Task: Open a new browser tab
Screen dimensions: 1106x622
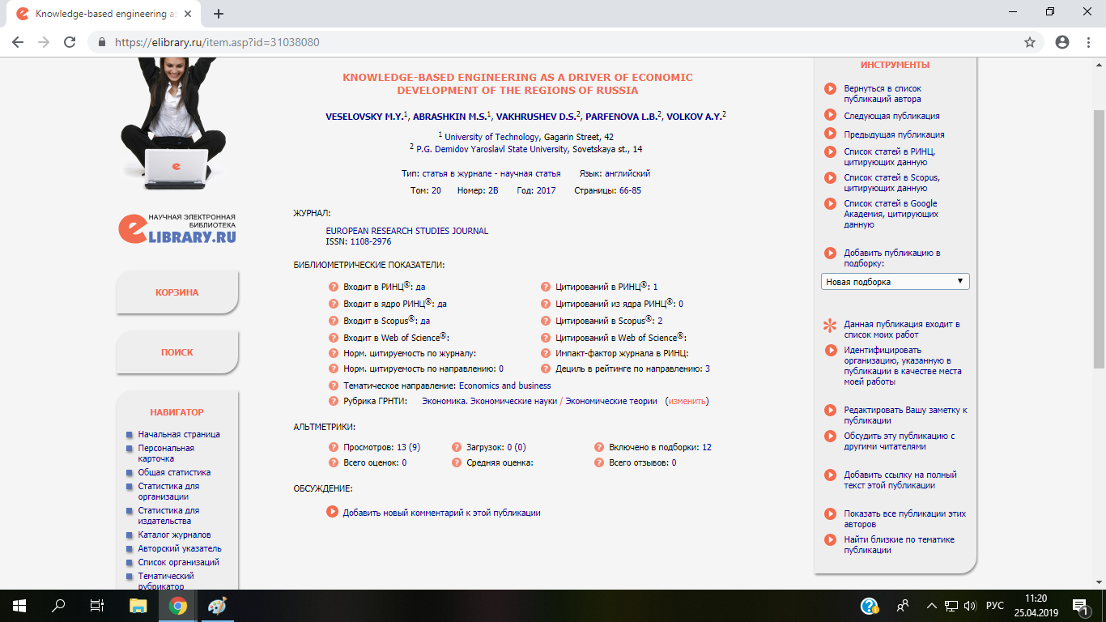Action: [x=219, y=14]
